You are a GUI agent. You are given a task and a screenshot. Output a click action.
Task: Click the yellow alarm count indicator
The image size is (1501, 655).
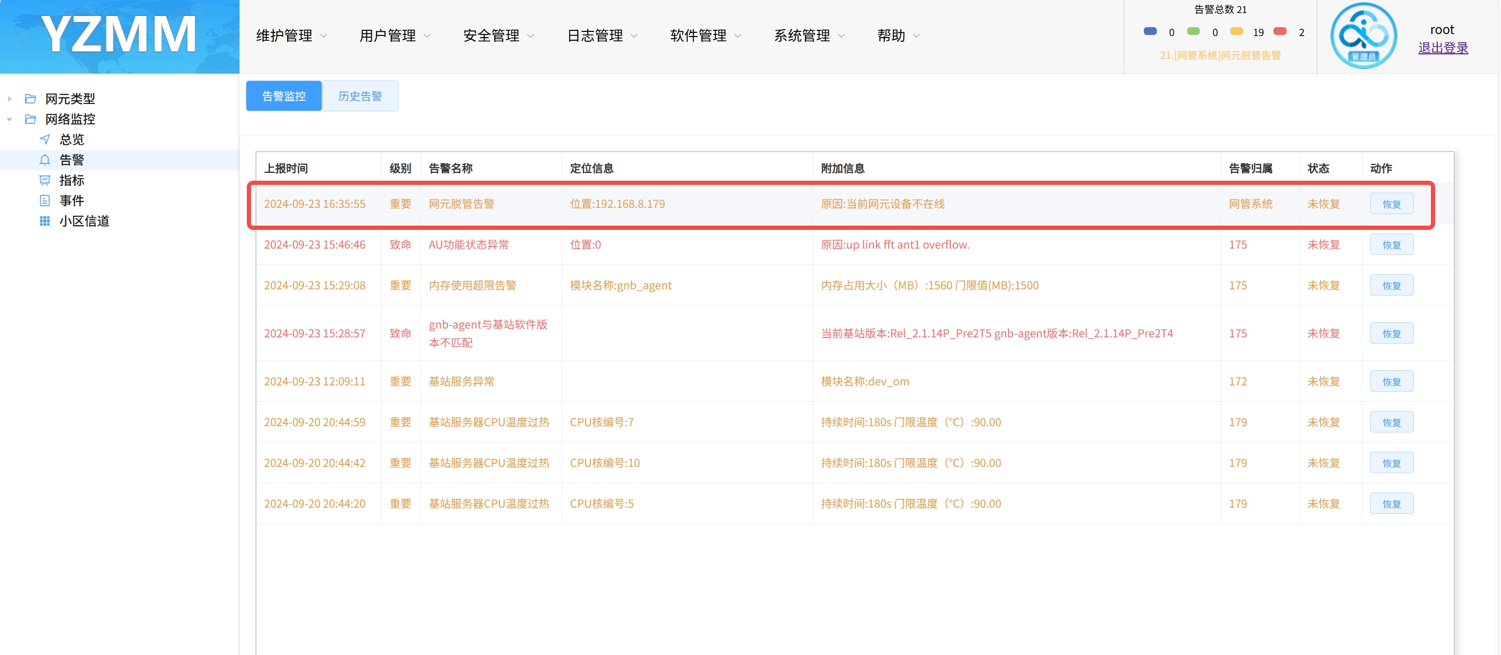pyautogui.click(x=1236, y=31)
